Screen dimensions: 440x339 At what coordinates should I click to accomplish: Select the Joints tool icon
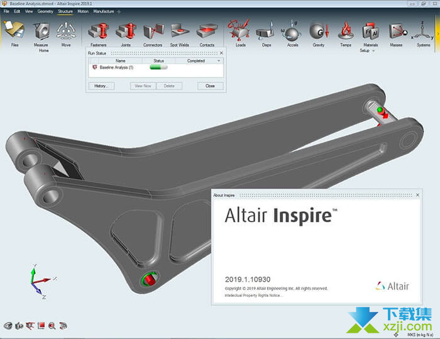126,31
